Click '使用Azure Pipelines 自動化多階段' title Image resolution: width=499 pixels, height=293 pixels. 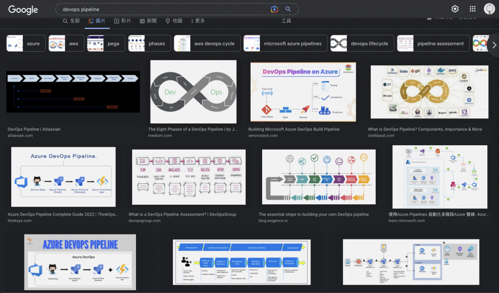(x=439, y=215)
